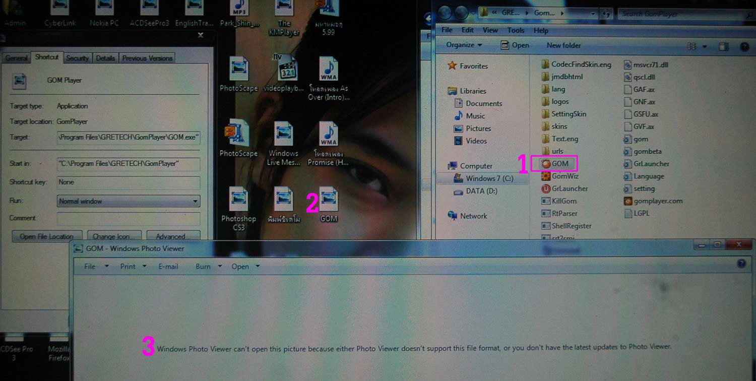Click Explorer help question mark icon
This screenshot has height=381, width=756.
coord(744,46)
